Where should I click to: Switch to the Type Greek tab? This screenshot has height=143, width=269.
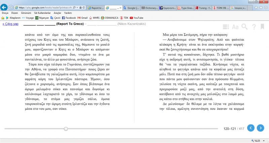[186, 8]
